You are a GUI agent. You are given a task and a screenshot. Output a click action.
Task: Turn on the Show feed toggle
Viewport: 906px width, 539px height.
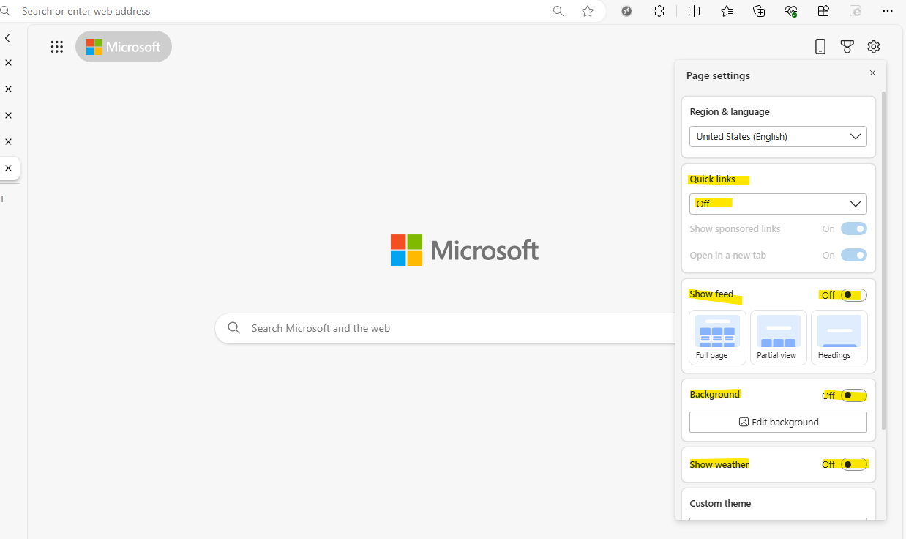tap(854, 295)
